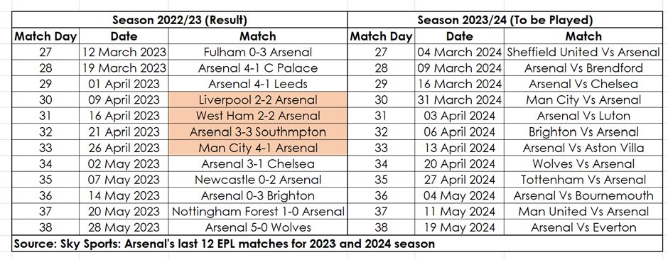Select the 28 May 2023 date cell
Image resolution: width=668 pixels, height=260 pixels.
pos(124,227)
